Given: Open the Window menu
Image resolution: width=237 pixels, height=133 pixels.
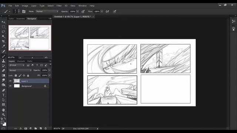Looking at the screenshot, I should tap(82, 6).
